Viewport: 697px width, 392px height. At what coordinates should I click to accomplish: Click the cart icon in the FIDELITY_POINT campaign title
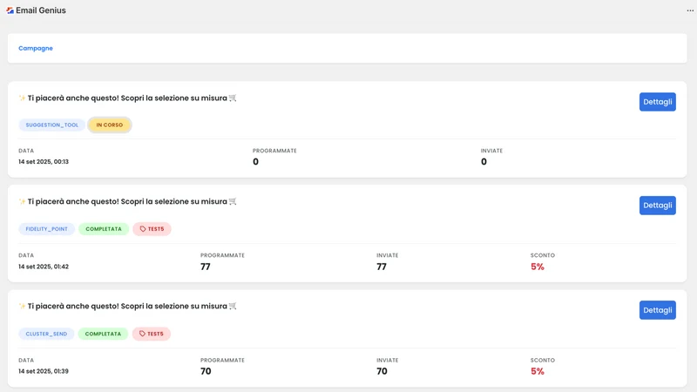click(233, 201)
